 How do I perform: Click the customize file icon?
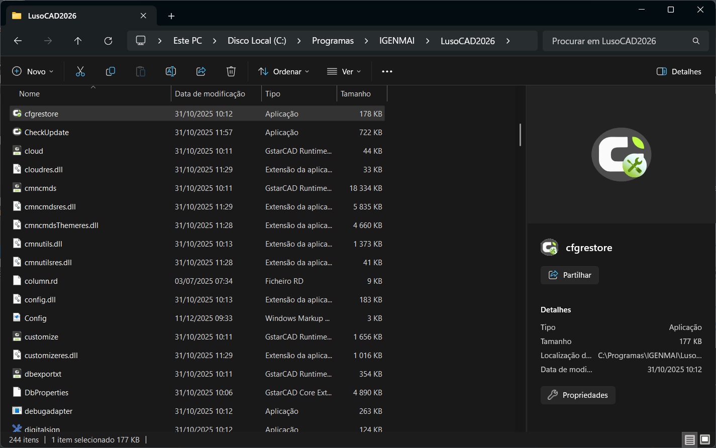click(x=17, y=337)
